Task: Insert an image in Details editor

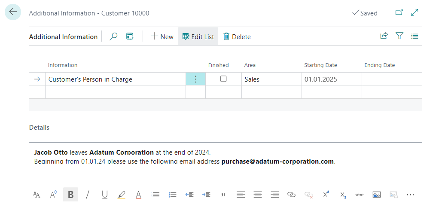Action: (x=377, y=195)
